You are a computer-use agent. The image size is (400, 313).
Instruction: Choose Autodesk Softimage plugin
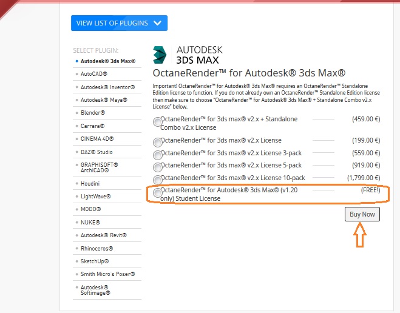[x=95, y=290]
